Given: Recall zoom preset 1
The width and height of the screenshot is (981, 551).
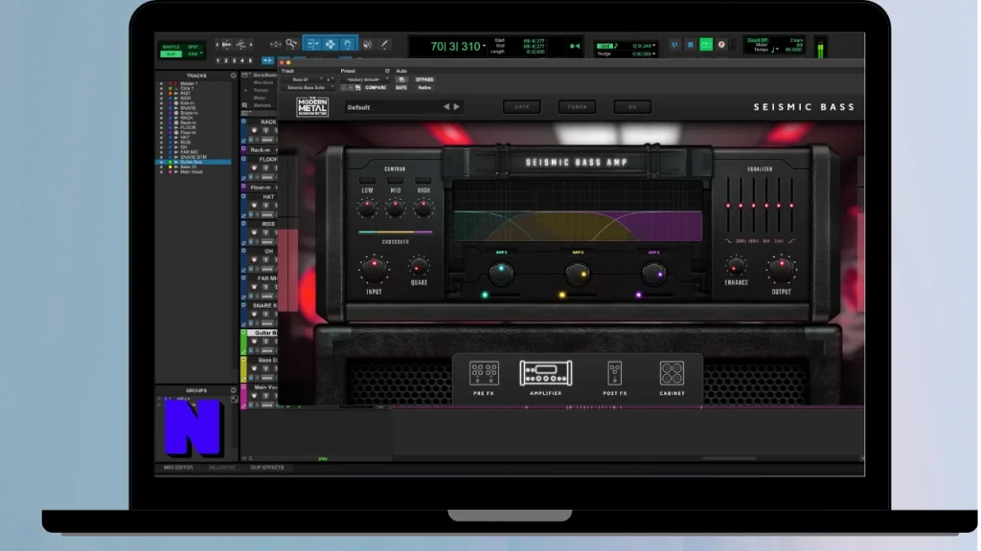Looking at the screenshot, I should (x=217, y=60).
